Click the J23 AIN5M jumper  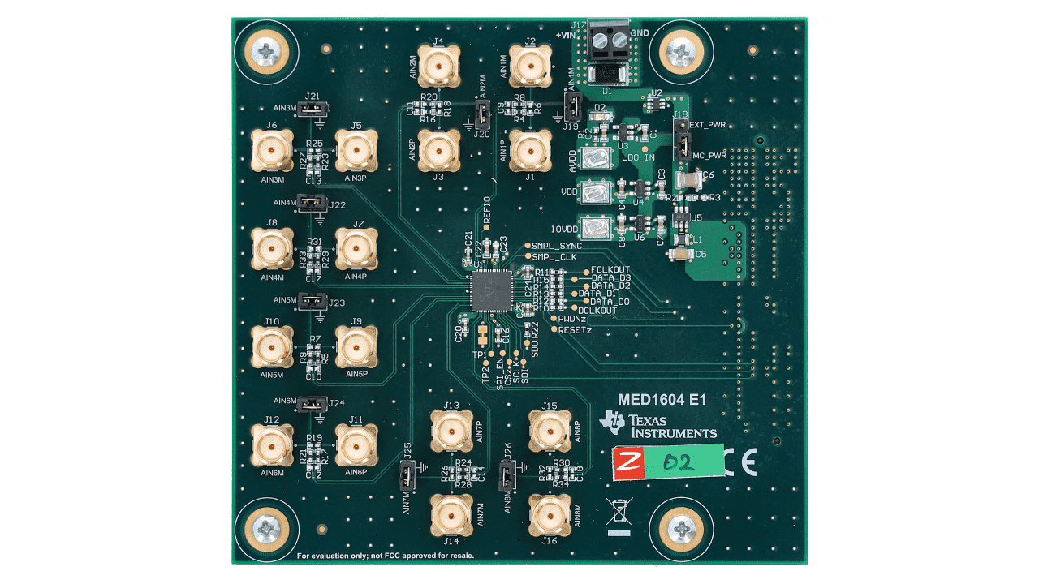coord(313,301)
